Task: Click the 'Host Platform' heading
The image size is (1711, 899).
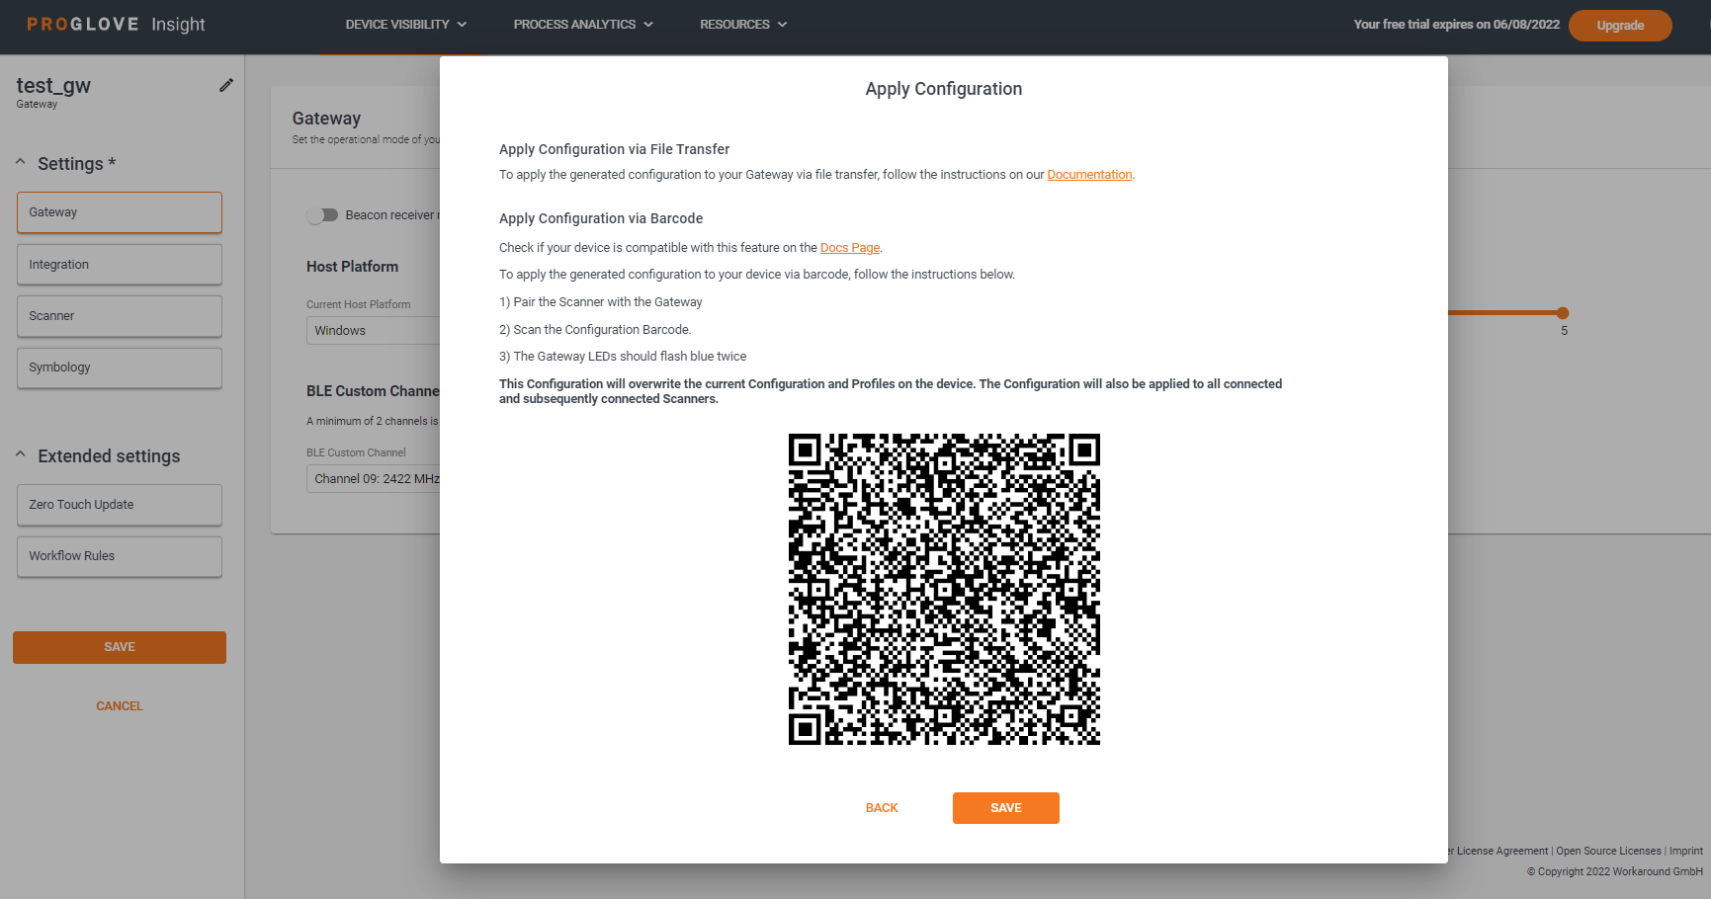Action: [x=352, y=267]
